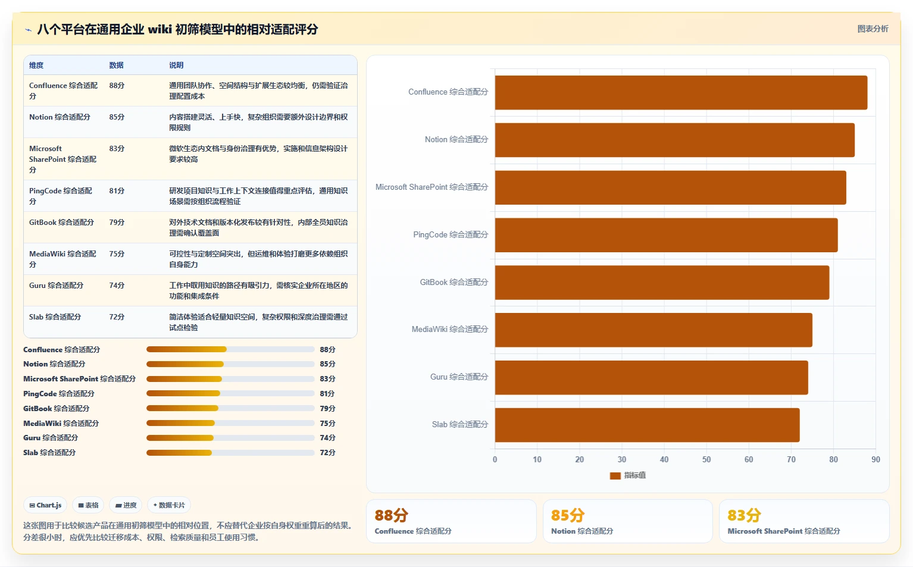
Task: Click the Notion description starting 内容搭建灵活
Action: [258, 122]
